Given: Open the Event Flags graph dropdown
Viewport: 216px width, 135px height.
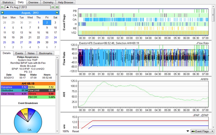Looking at the screenshot, I should pos(202,131).
